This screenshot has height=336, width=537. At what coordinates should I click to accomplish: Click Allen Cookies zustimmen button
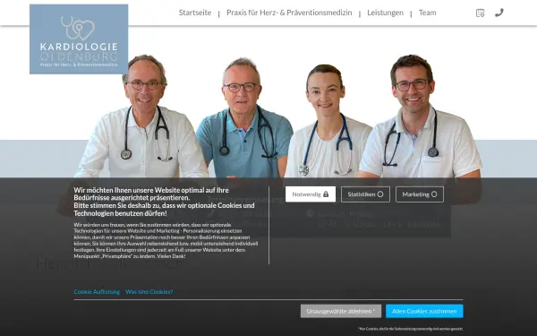click(424, 311)
